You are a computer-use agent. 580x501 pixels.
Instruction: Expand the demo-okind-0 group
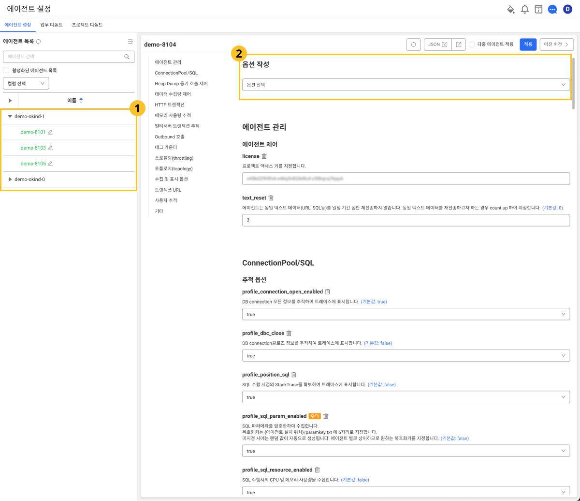tap(10, 180)
